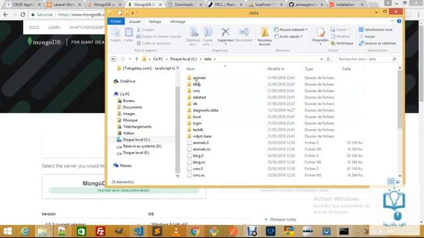Screen dimensions: 424x238
Task: Click the Couper scissors command
Action: [145, 30]
